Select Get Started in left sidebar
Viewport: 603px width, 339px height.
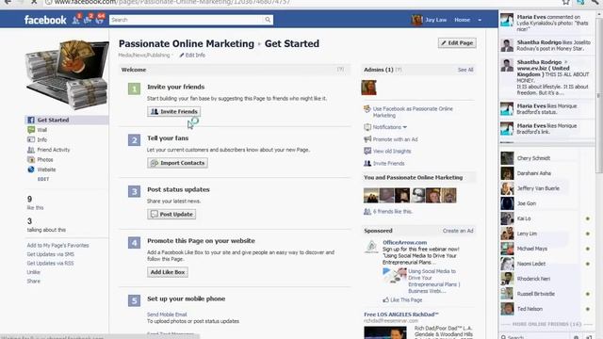[x=67, y=120]
